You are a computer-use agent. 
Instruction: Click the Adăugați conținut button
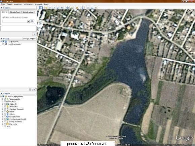(29, 39)
